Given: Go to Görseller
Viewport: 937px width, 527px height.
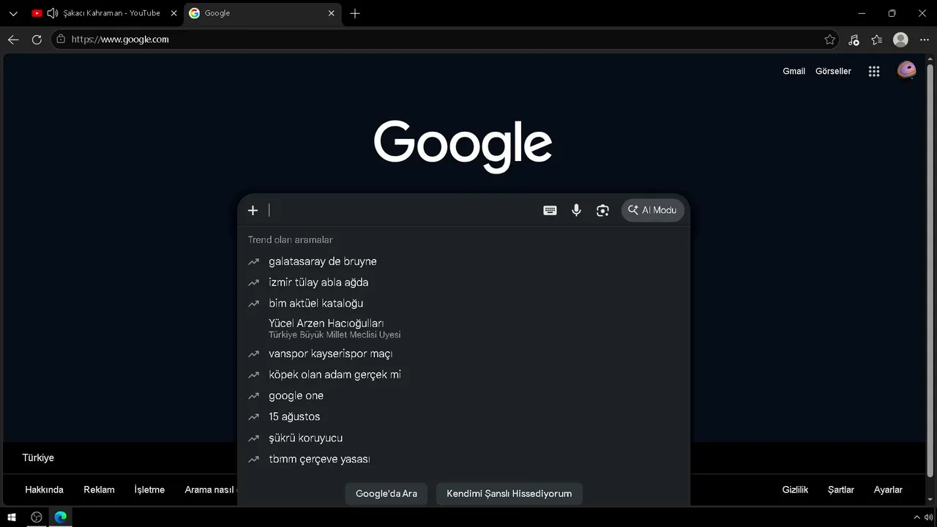Looking at the screenshot, I should pyautogui.click(x=833, y=71).
